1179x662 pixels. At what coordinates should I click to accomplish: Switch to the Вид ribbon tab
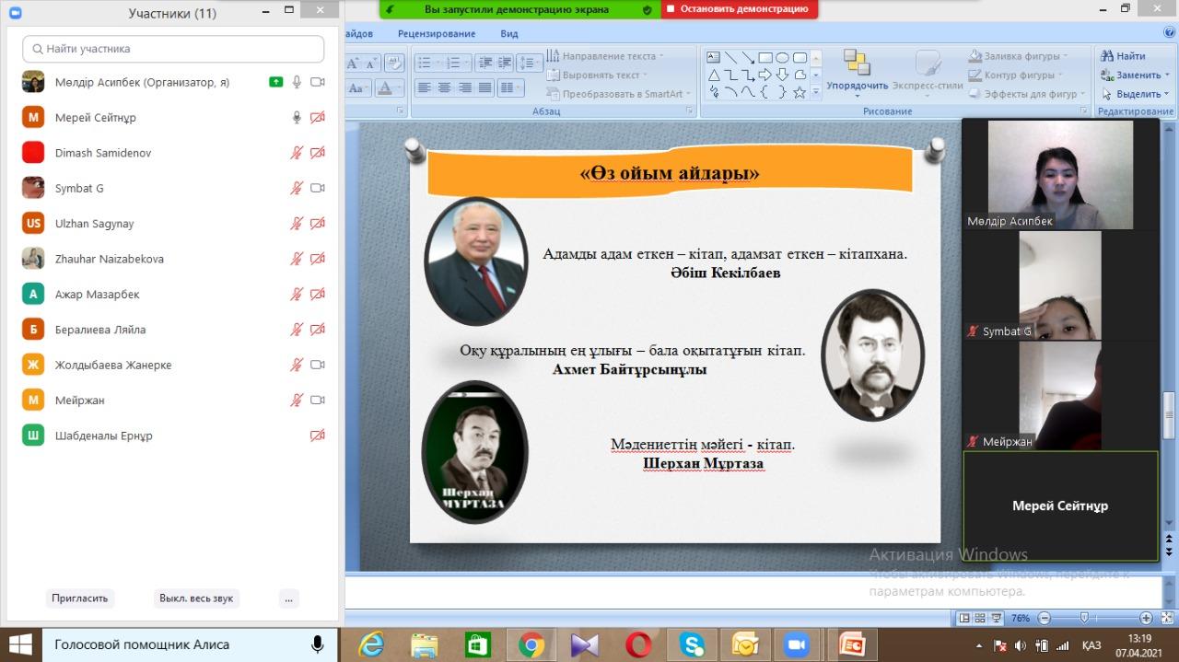[x=509, y=34]
